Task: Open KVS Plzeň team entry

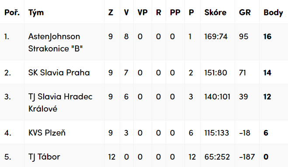Action: pyautogui.click(x=47, y=133)
